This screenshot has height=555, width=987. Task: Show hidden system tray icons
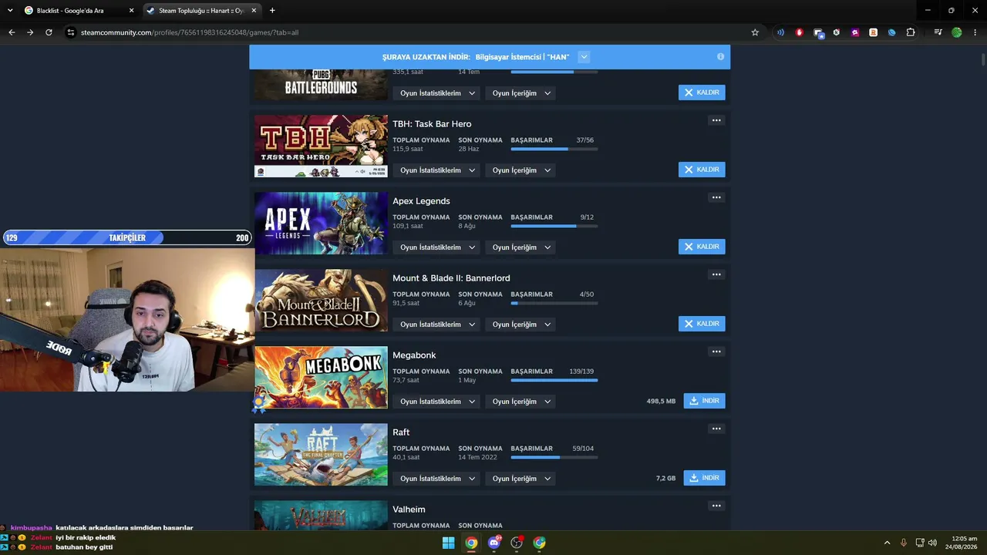pos(887,543)
